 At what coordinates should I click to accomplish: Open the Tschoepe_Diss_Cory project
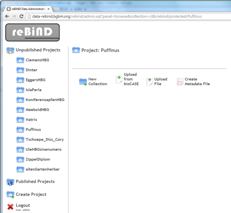[x=45, y=140]
